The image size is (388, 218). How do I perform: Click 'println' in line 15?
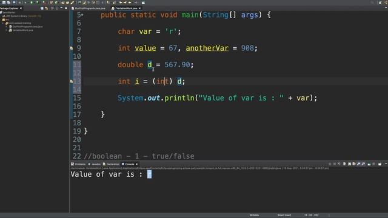click(x=179, y=98)
